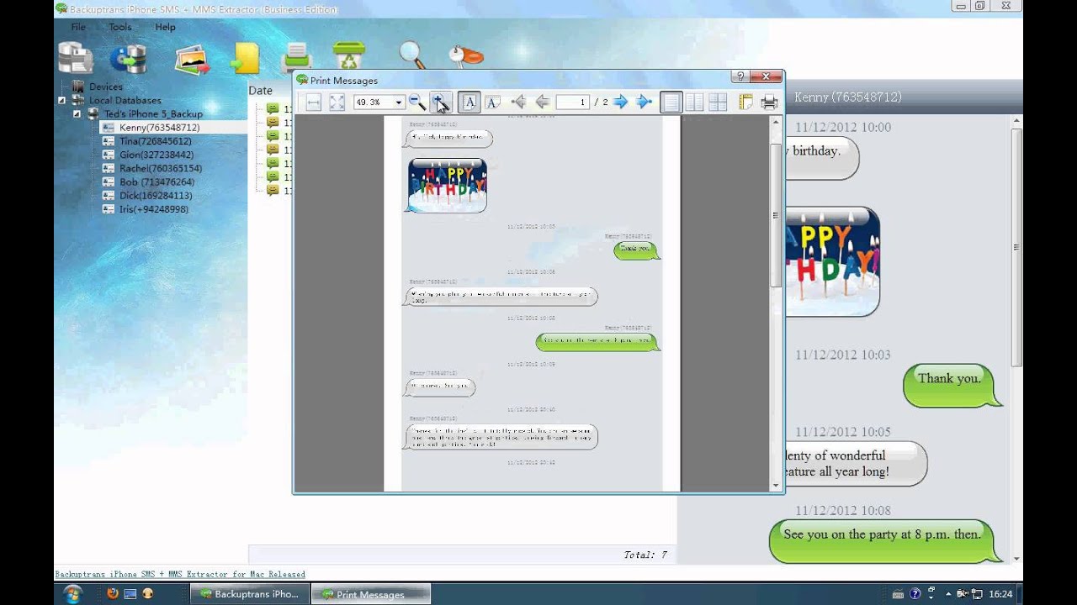1077x605 pixels.
Task: Click Happy Birthday image in print preview
Action: [x=447, y=185]
